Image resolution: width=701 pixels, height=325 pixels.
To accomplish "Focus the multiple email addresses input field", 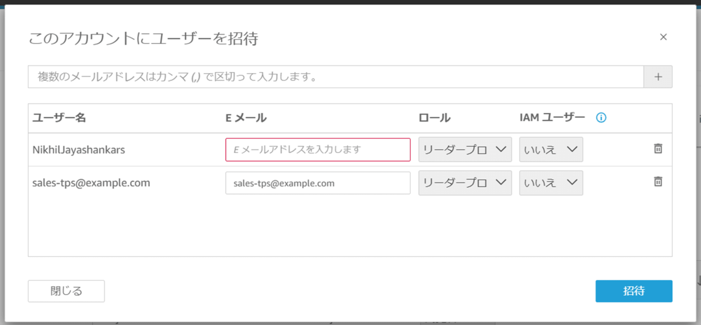I will (x=336, y=77).
